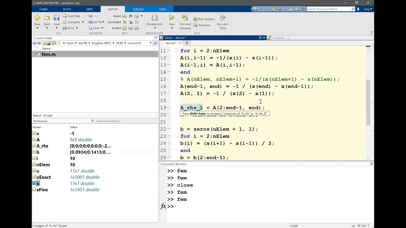The image size is (406, 228).
Task: Go up one folder level icon
Action: (44, 43)
